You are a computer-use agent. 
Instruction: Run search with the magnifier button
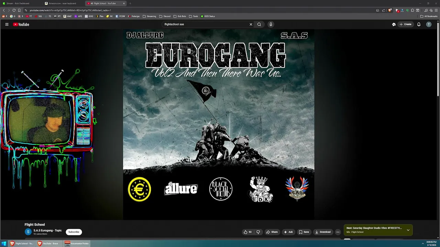pos(259,24)
